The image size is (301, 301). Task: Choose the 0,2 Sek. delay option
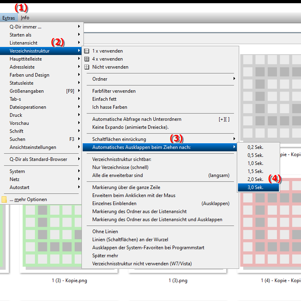click(255, 147)
